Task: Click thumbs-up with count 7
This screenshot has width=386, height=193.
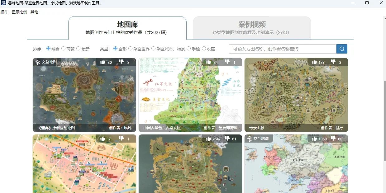Action: pyautogui.click(x=103, y=139)
